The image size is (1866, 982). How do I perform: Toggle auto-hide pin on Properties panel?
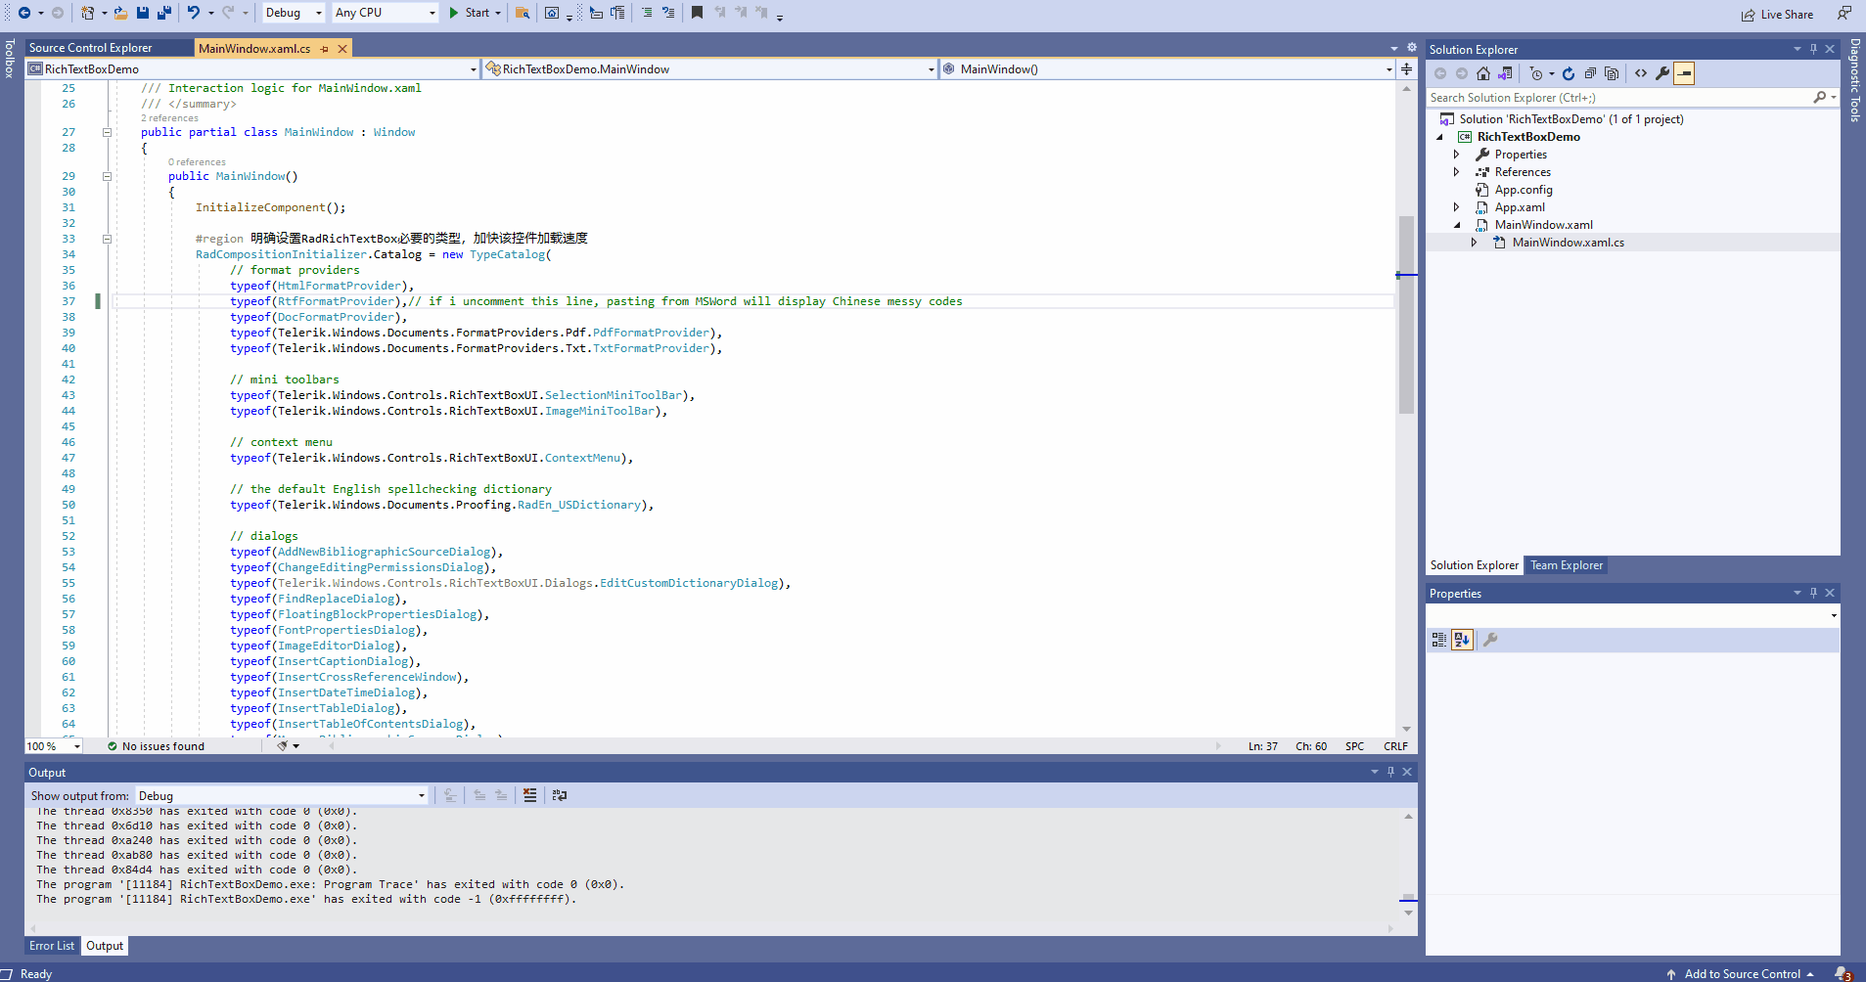click(1813, 593)
